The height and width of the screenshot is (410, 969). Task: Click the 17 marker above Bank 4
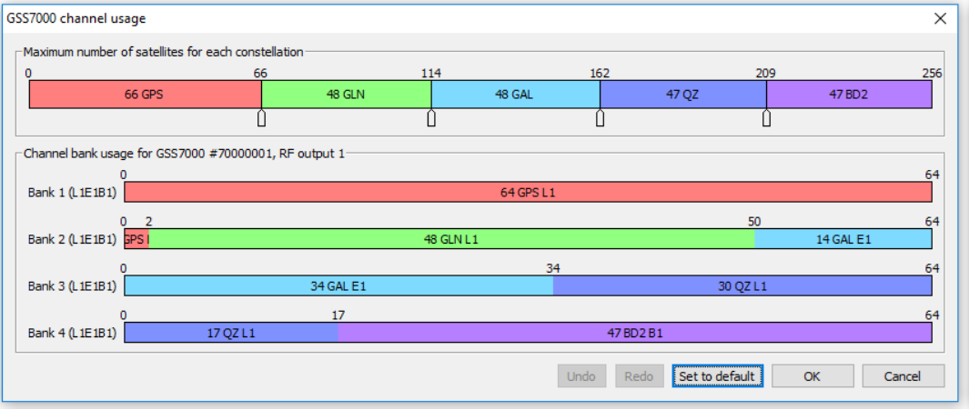coord(338,315)
